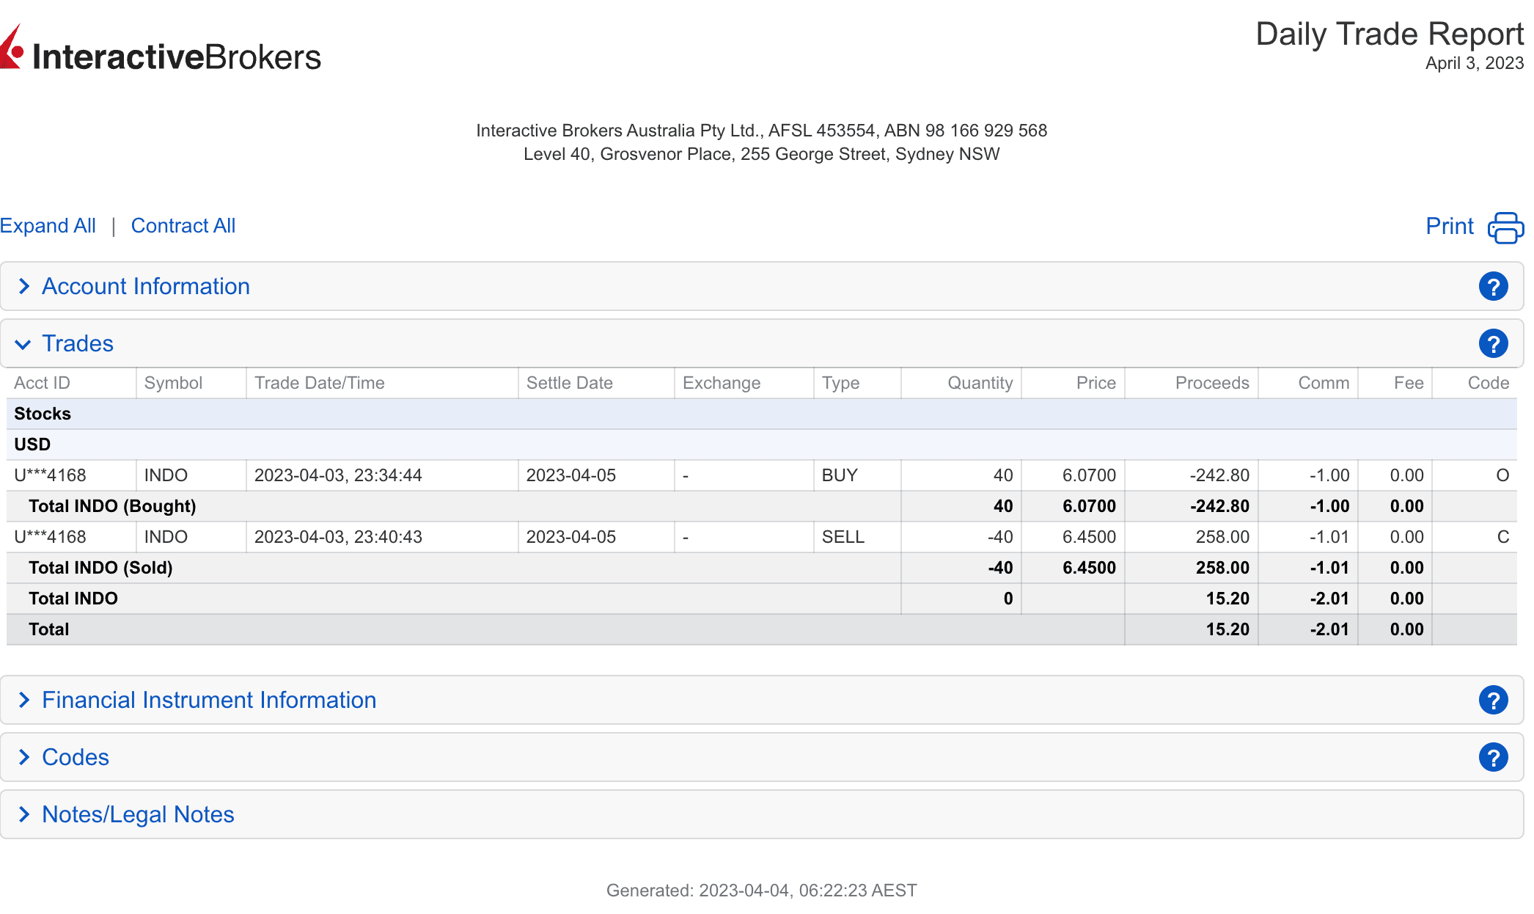Open help for Account Information section

pos(1492,287)
